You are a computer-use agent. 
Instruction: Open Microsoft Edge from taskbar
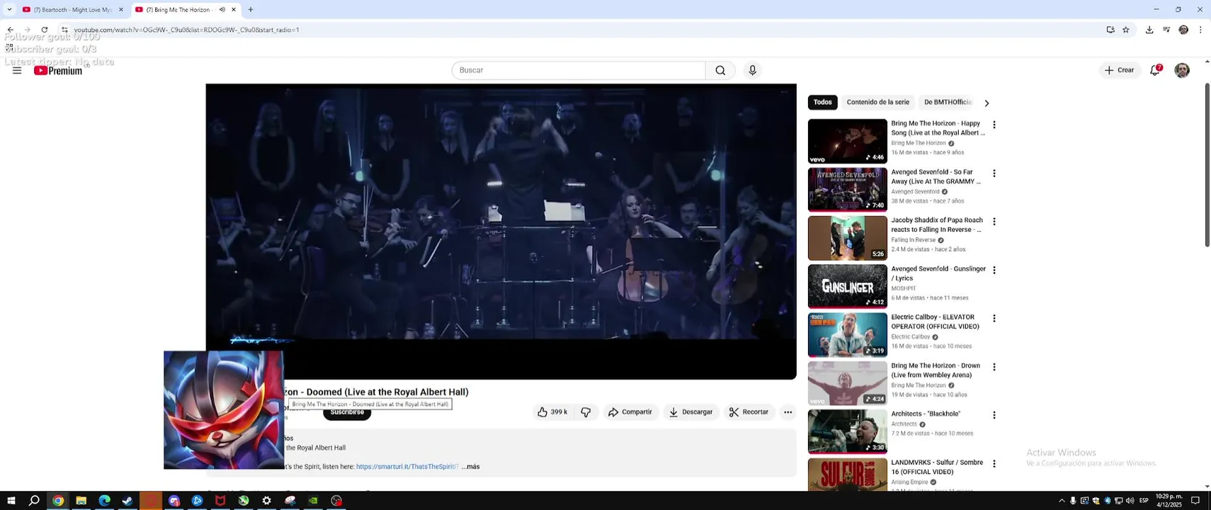coord(104,501)
